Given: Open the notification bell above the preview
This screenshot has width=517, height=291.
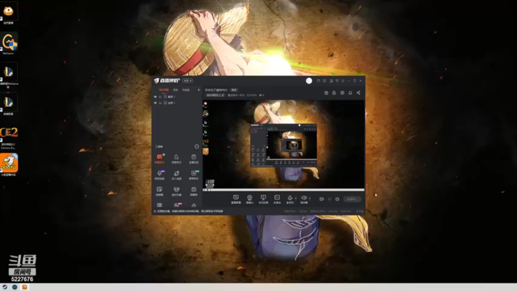Looking at the screenshot, I should [350, 92].
